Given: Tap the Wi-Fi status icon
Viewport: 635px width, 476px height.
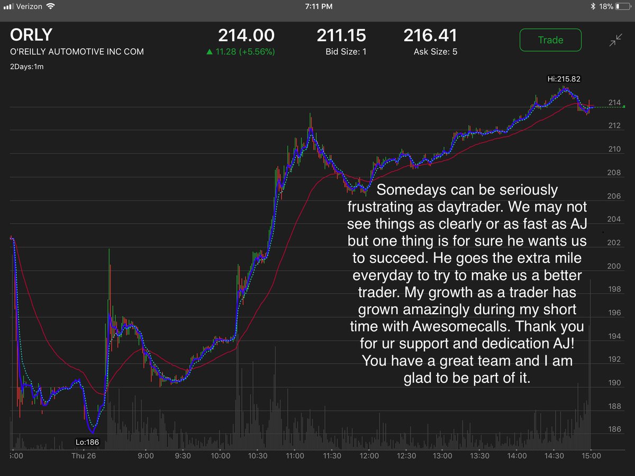Looking at the screenshot, I should pos(50,6).
